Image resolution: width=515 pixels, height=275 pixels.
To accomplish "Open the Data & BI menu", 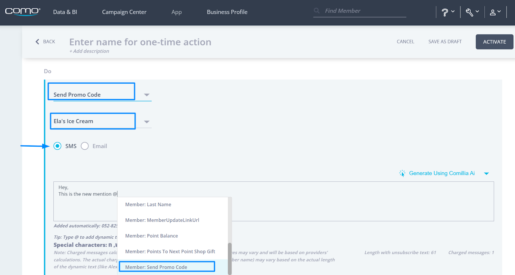I will point(65,12).
